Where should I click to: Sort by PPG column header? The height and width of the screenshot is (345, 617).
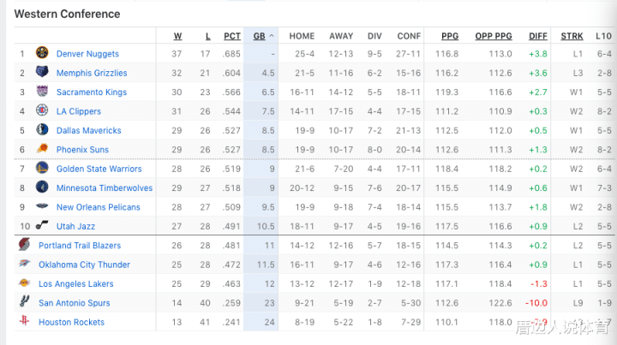point(450,36)
